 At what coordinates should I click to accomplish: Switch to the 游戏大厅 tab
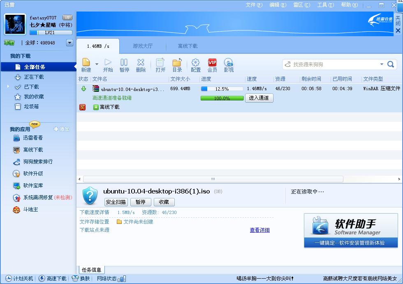tap(143, 46)
